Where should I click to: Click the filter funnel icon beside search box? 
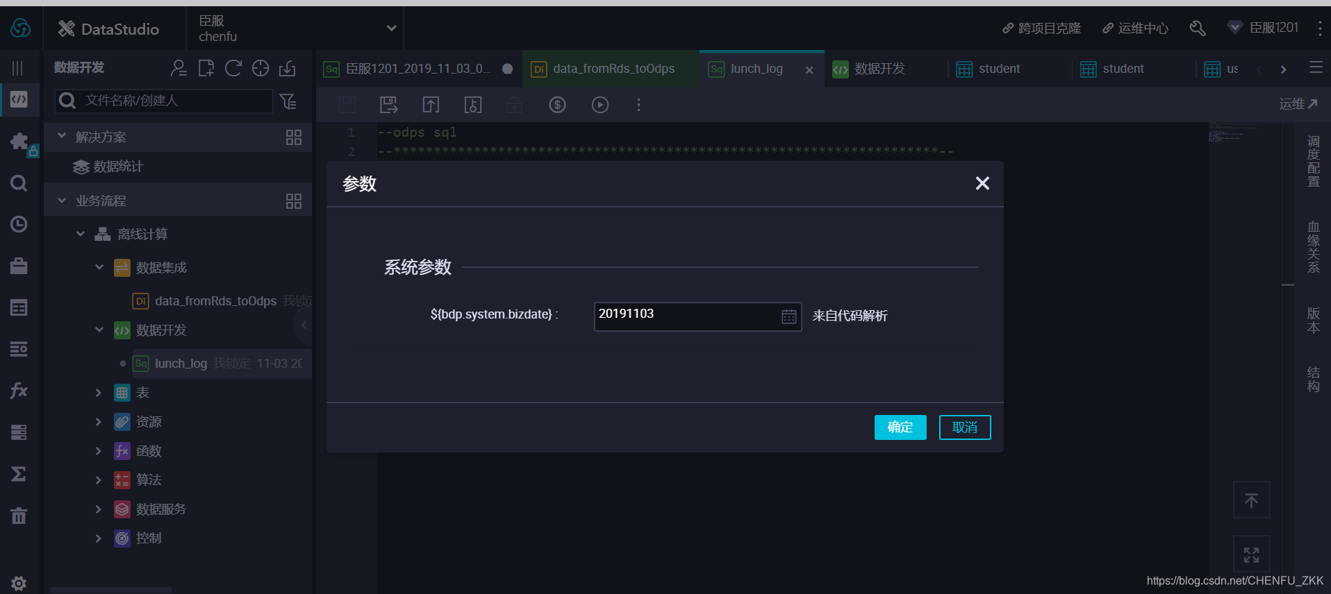pos(288,101)
